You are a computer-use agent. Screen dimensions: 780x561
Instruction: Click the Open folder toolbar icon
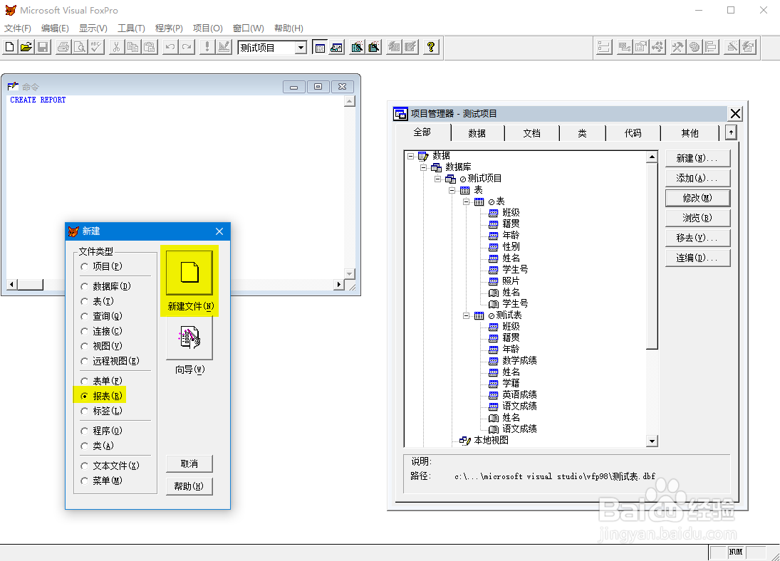pos(26,47)
